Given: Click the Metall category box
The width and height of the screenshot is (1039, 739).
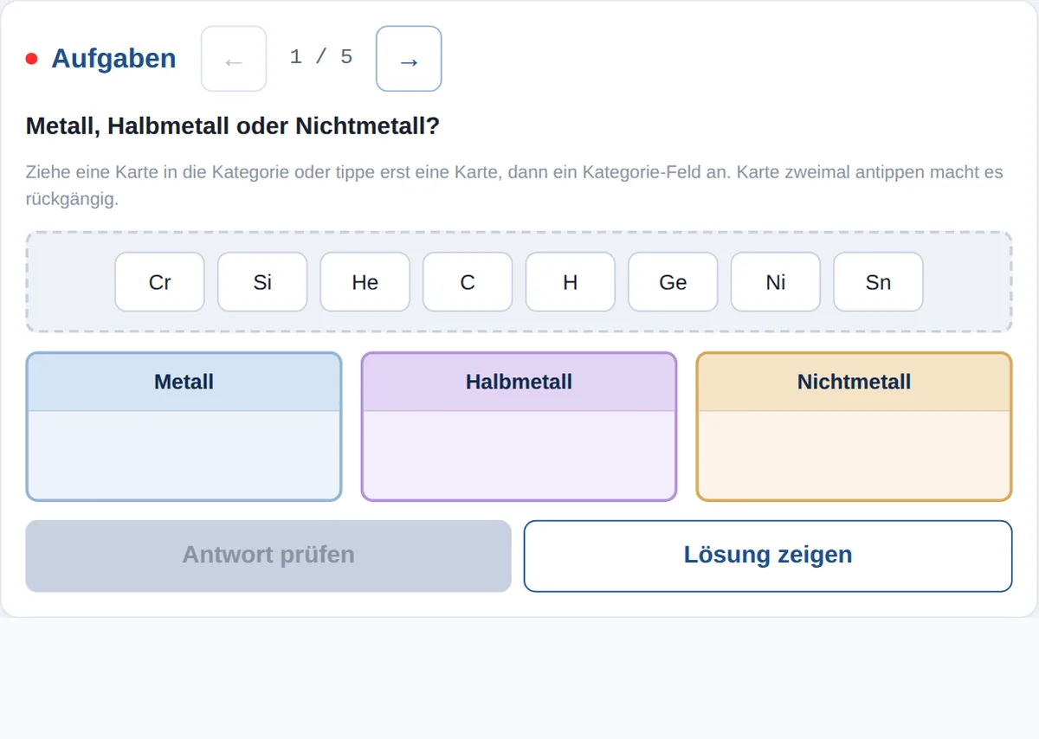Looking at the screenshot, I should [x=184, y=427].
